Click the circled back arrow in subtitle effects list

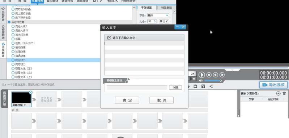click(x=278, y=93)
